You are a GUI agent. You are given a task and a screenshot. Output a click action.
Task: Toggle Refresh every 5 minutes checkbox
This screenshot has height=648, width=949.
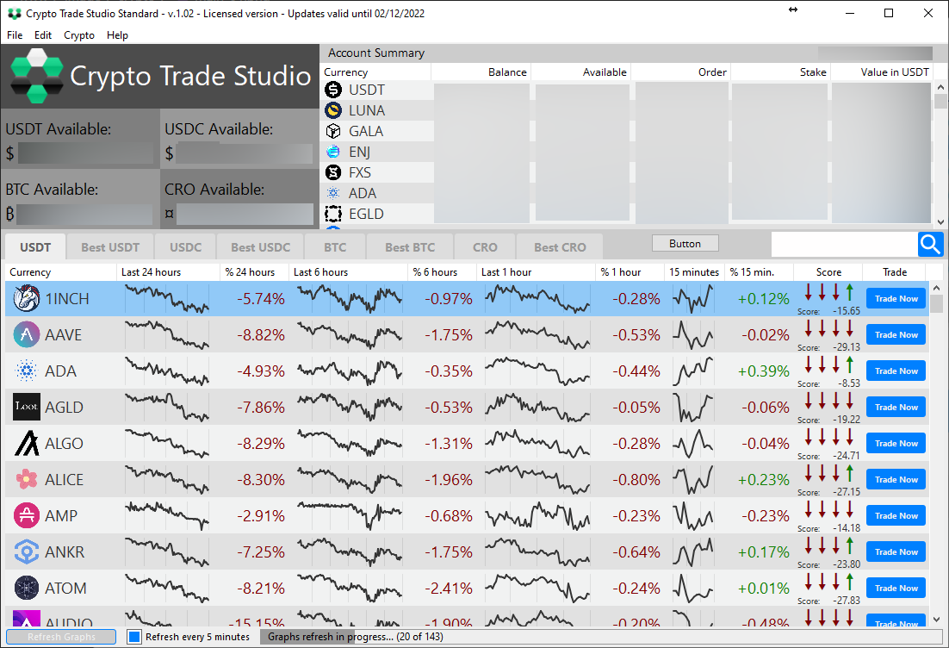tap(134, 637)
